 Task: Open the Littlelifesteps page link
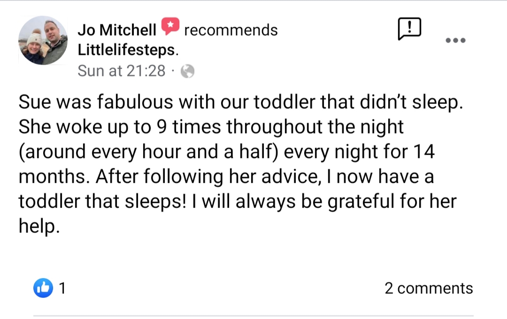tap(128, 49)
